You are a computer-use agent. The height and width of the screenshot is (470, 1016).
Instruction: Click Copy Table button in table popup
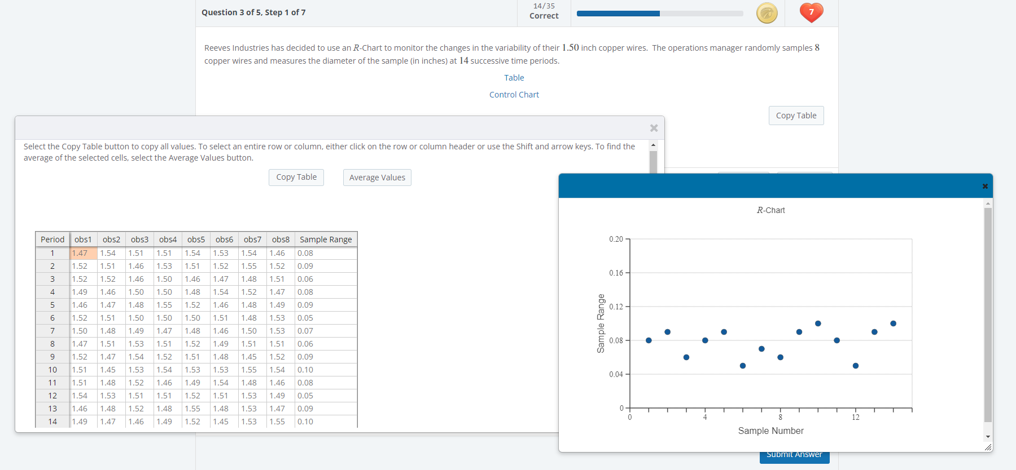click(x=296, y=177)
